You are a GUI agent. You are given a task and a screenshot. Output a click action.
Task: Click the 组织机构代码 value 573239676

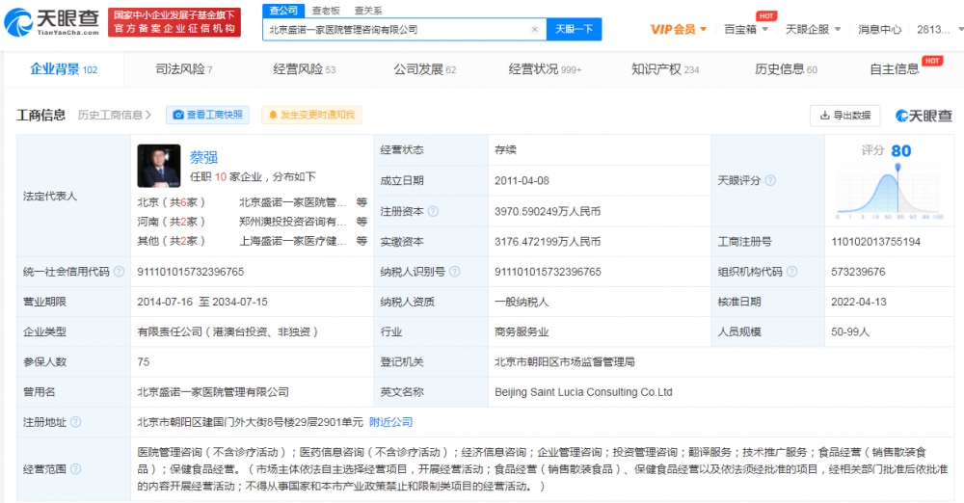[x=858, y=272]
